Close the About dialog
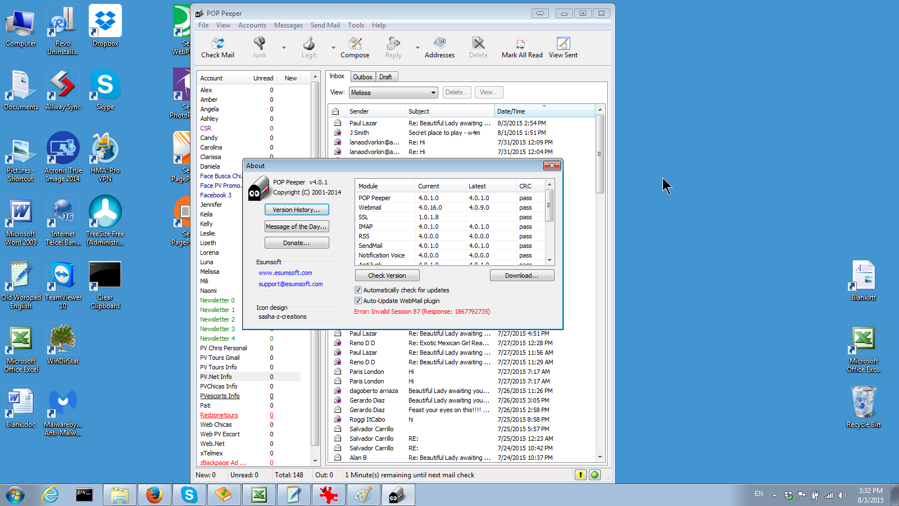The width and height of the screenshot is (899, 506). coord(552,165)
